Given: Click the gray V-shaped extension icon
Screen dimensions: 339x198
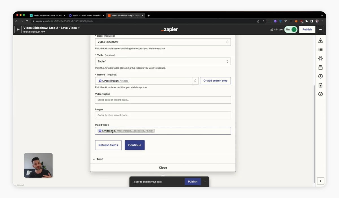Looking at the screenshot, I should (x=286, y=21).
